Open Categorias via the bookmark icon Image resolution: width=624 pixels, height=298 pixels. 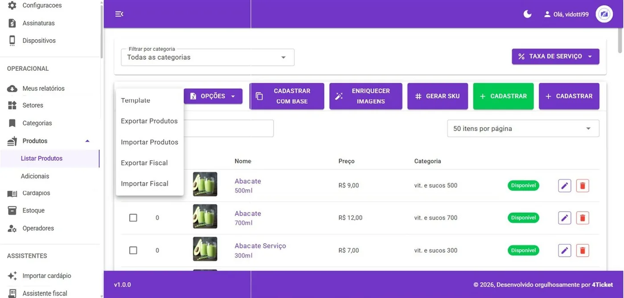click(12, 123)
